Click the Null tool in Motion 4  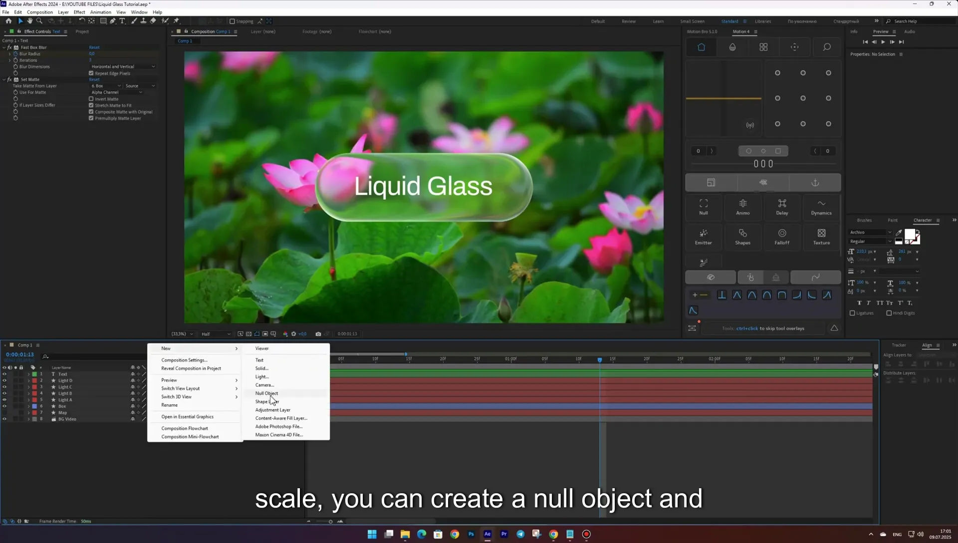(x=704, y=207)
